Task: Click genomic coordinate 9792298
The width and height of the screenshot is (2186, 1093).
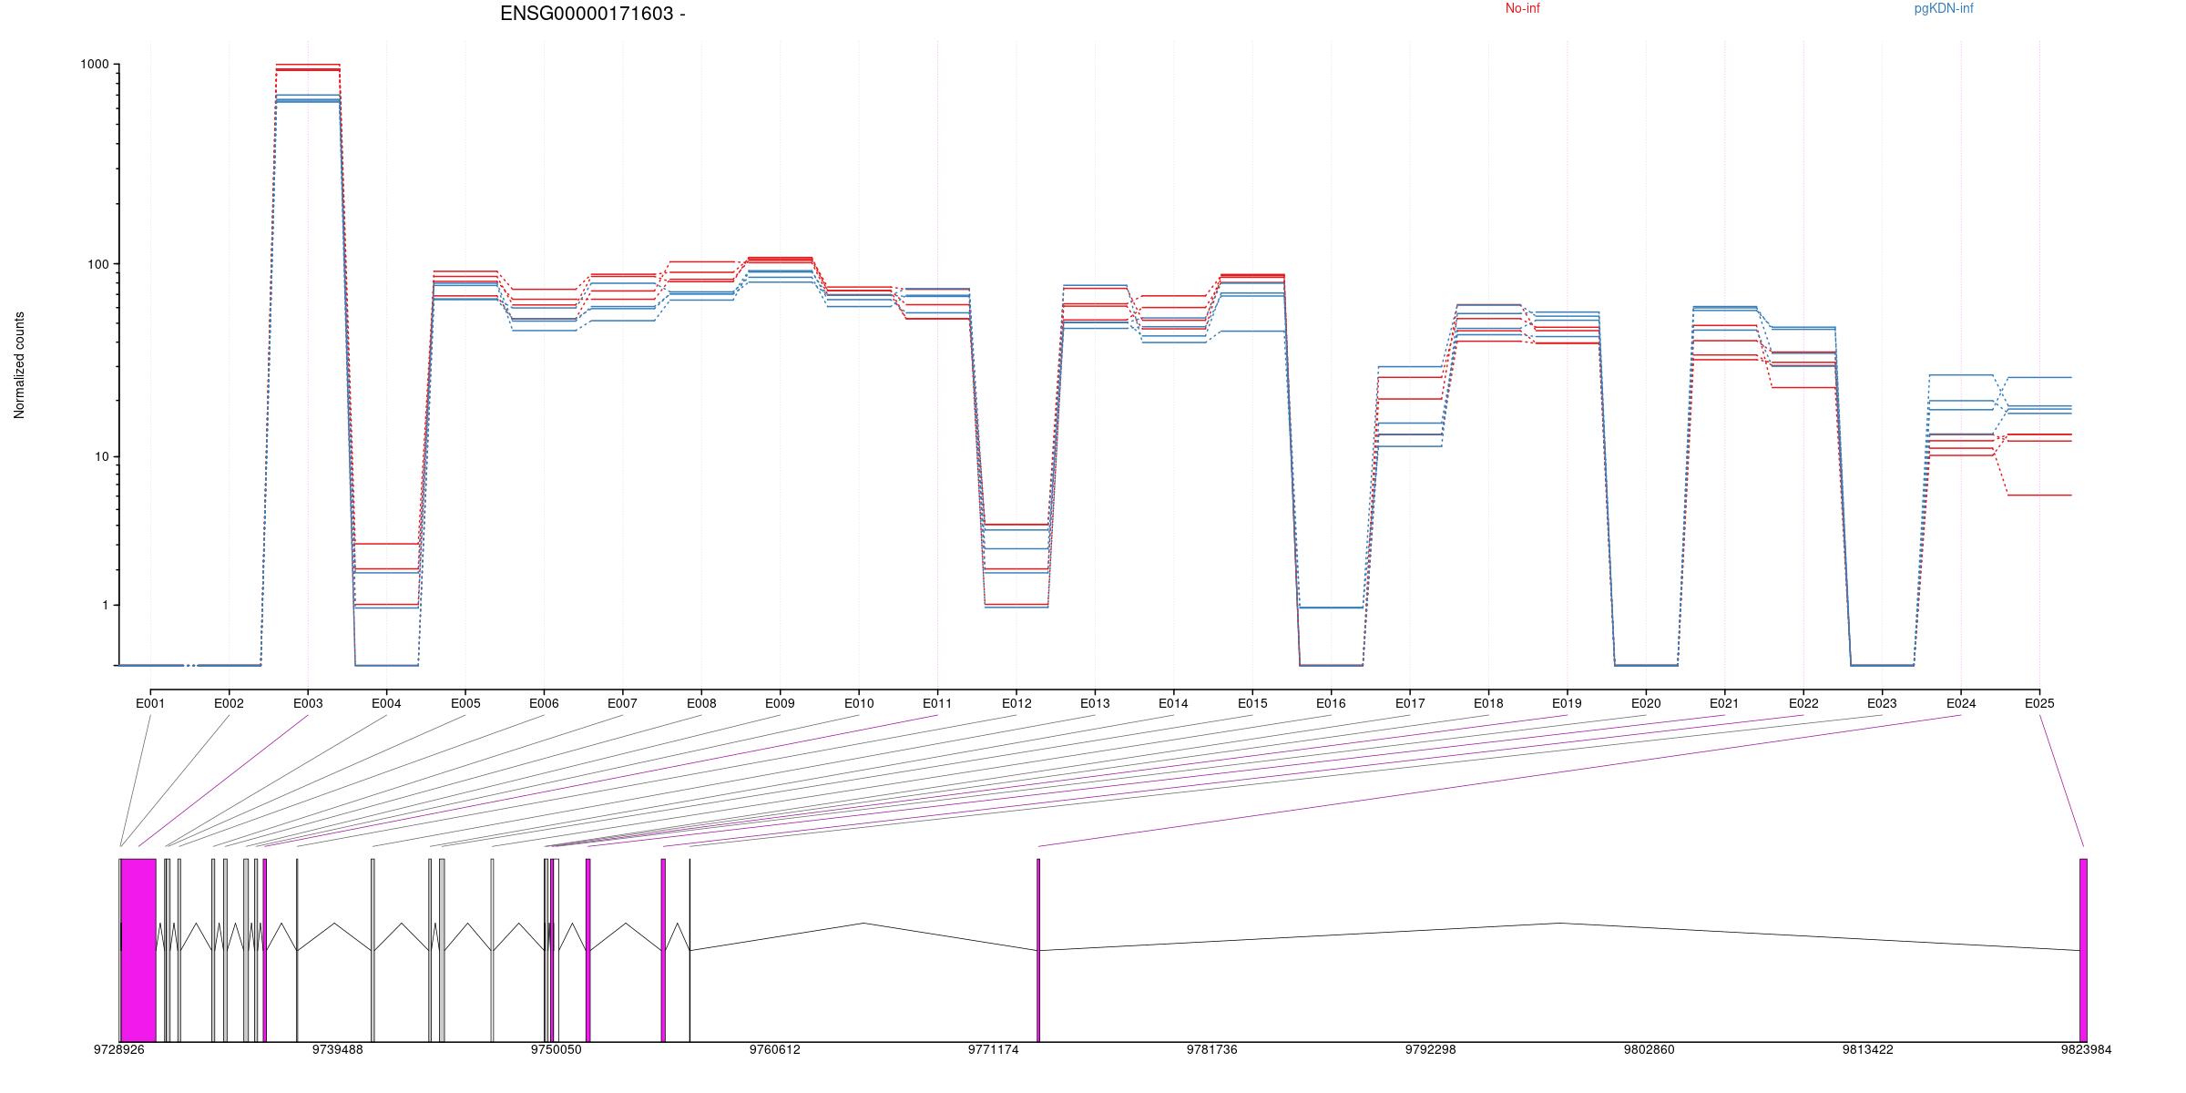Action: point(1431,1049)
